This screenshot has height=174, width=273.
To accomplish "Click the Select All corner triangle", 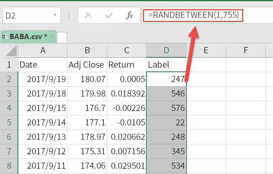I will [x=11, y=50].
